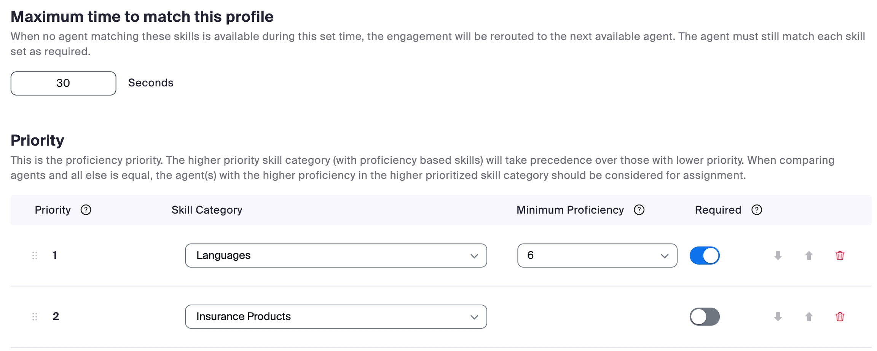Image resolution: width=877 pixels, height=351 pixels.
Task: Open minimum proficiency dropdown showing 6
Action: (597, 255)
